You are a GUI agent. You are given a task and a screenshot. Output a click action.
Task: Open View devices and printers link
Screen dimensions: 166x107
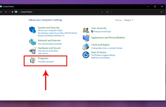coord(48,51)
